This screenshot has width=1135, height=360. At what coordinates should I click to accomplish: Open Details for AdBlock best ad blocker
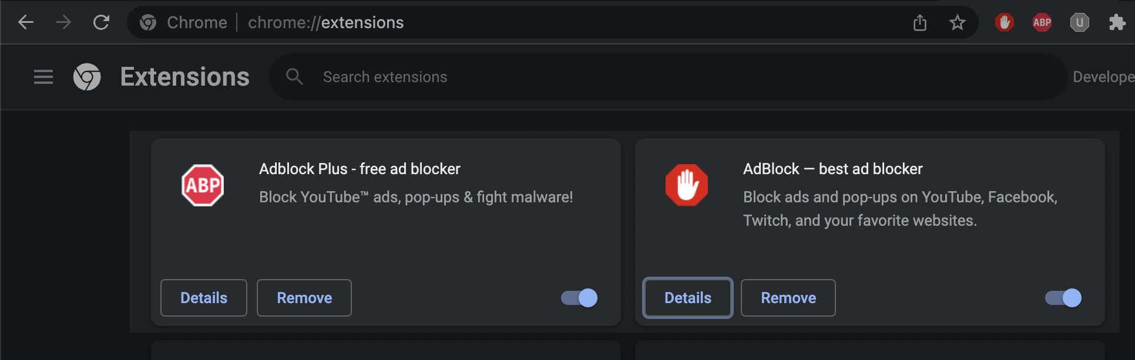pyautogui.click(x=688, y=298)
